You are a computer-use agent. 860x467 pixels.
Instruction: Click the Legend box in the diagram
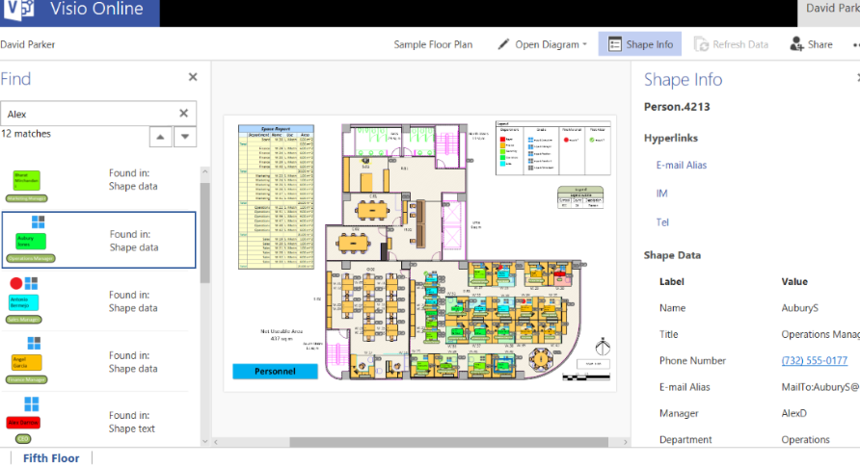pyautogui.click(x=552, y=148)
